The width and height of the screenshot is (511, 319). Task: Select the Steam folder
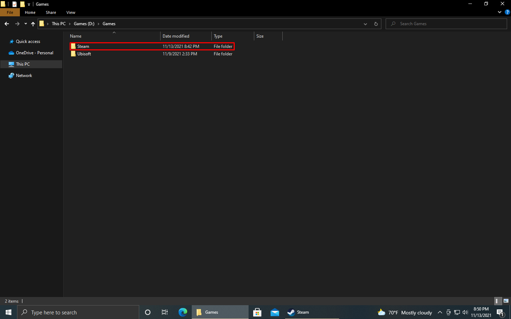click(152, 46)
